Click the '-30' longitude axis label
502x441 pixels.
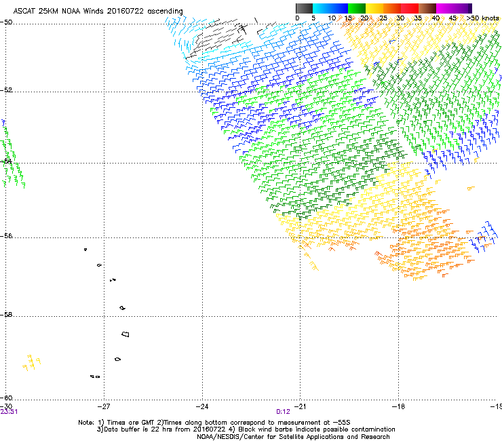pos(6,406)
